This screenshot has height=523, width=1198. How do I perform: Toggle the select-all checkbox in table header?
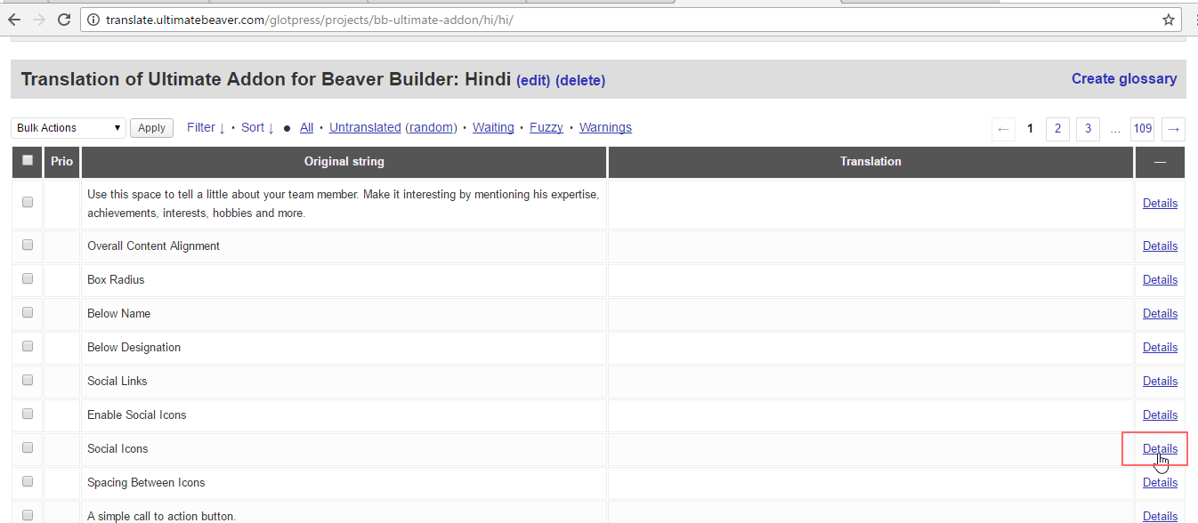click(x=28, y=160)
